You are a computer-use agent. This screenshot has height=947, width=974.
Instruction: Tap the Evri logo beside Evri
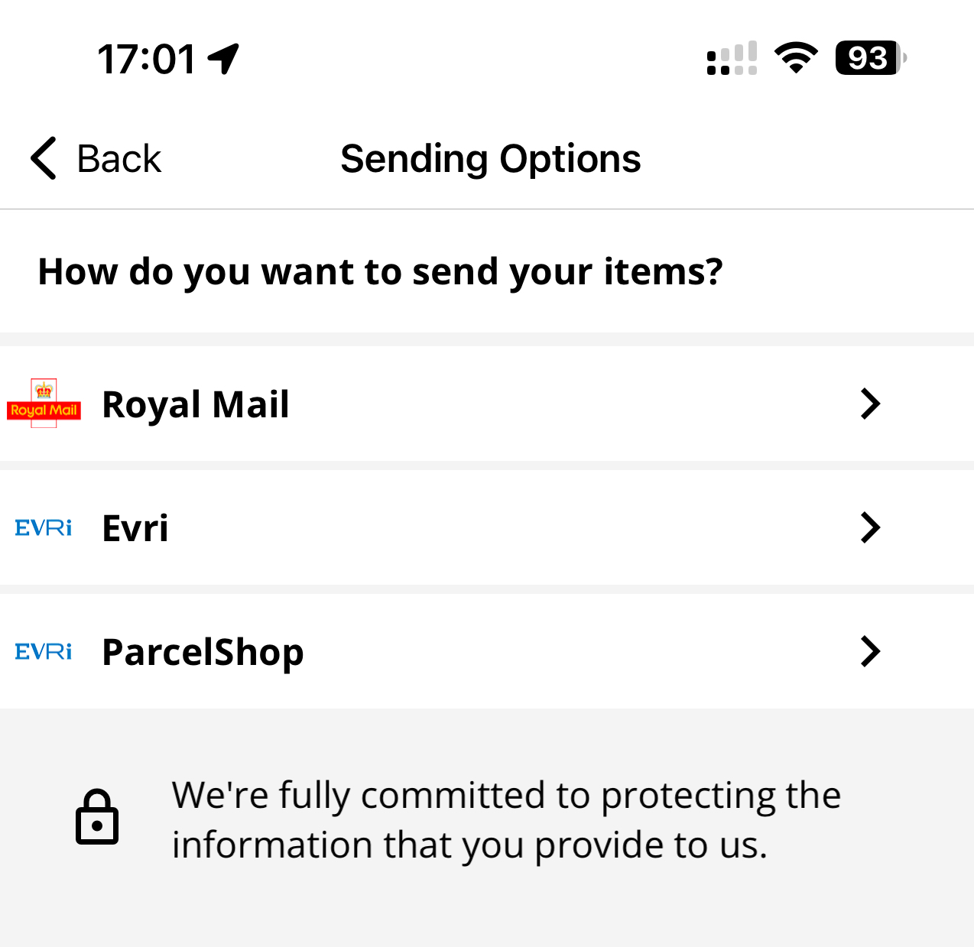(44, 527)
